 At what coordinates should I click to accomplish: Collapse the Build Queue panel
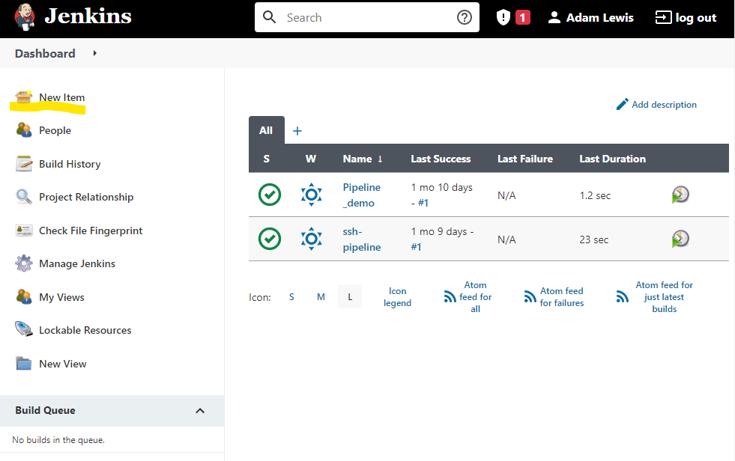pyautogui.click(x=200, y=410)
